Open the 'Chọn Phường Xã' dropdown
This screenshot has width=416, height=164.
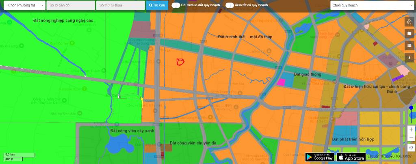click(x=23, y=5)
